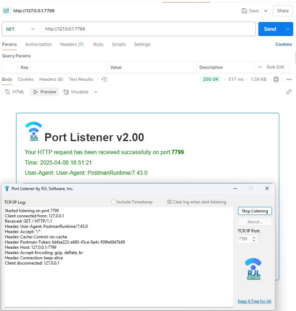The height and width of the screenshot is (311, 296).
Task: Open the three-dot response options icon
Action: 289,79
